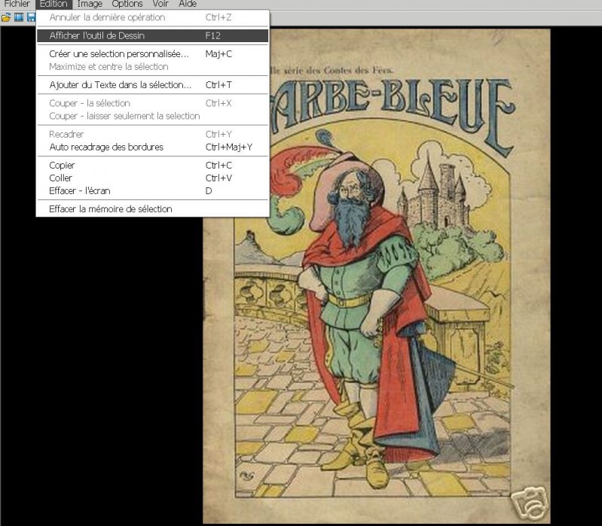This screenshot has width=602, height=526.
Task: Open the Voir menu
Action: tap(160, 4)
